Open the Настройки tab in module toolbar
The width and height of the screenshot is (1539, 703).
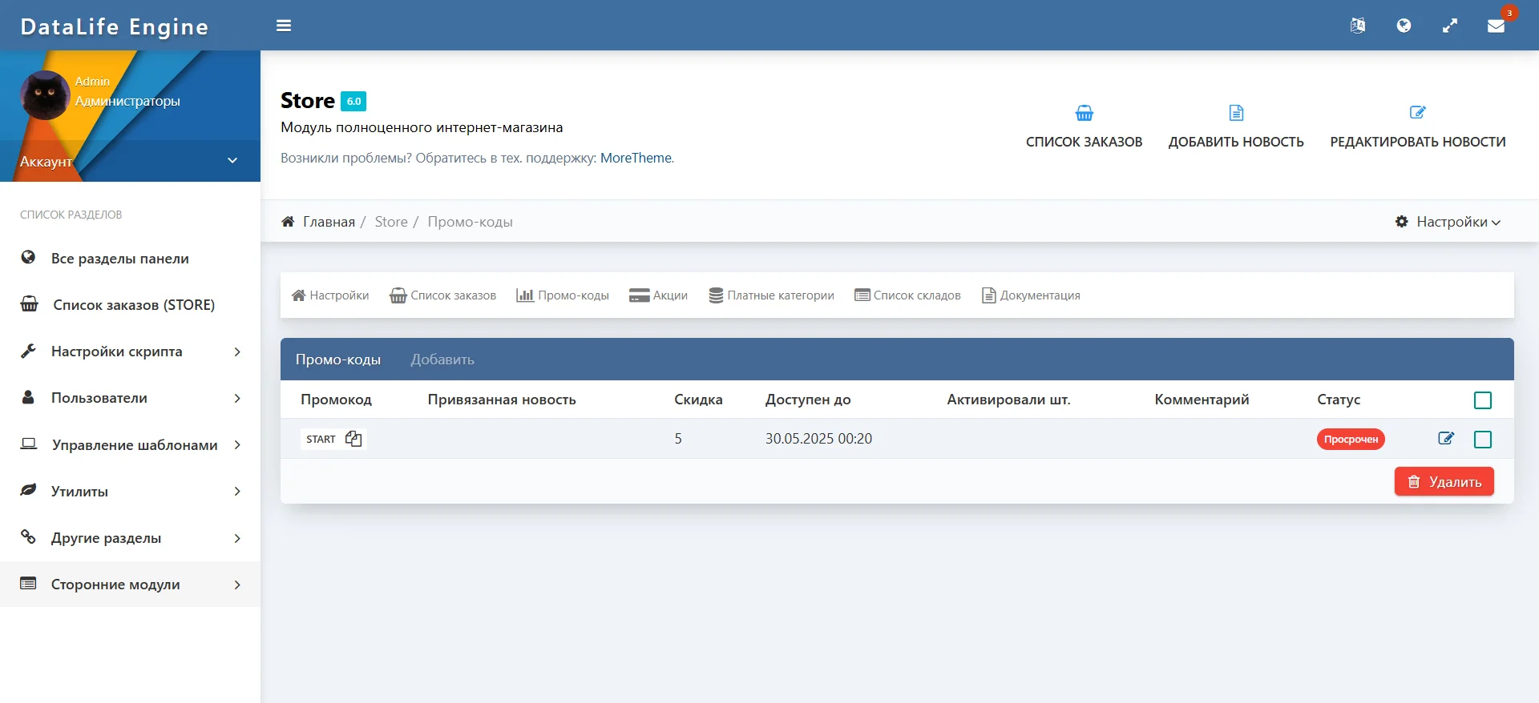(x=330, y=295)
